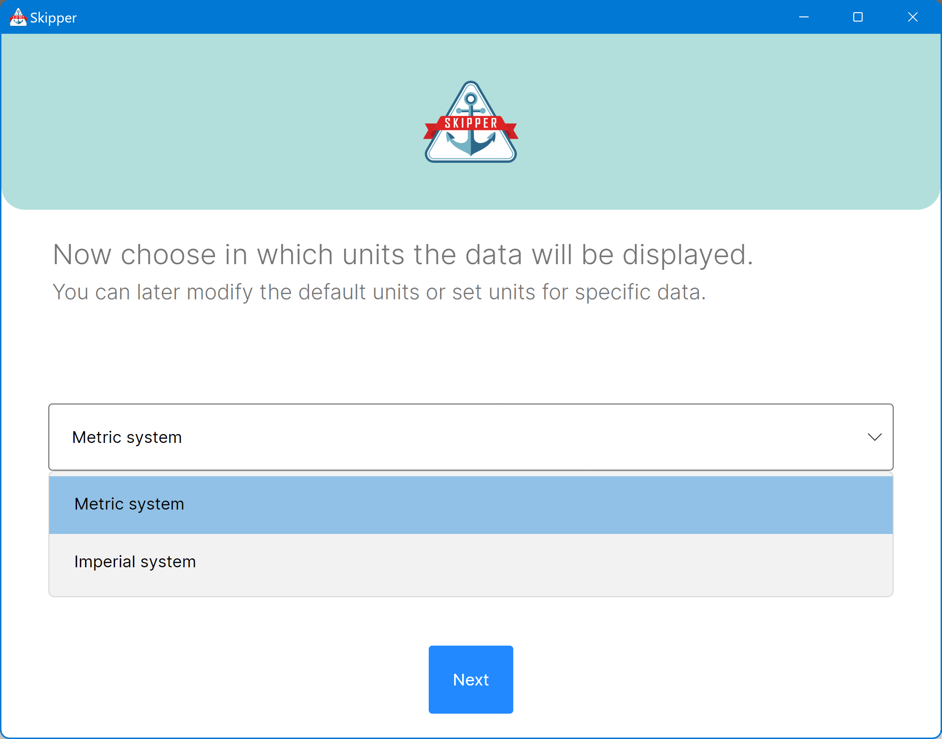The image size is (942, 739).
Task: Choose the highlighted Metric system list option
Action: (x=471, y=504)
